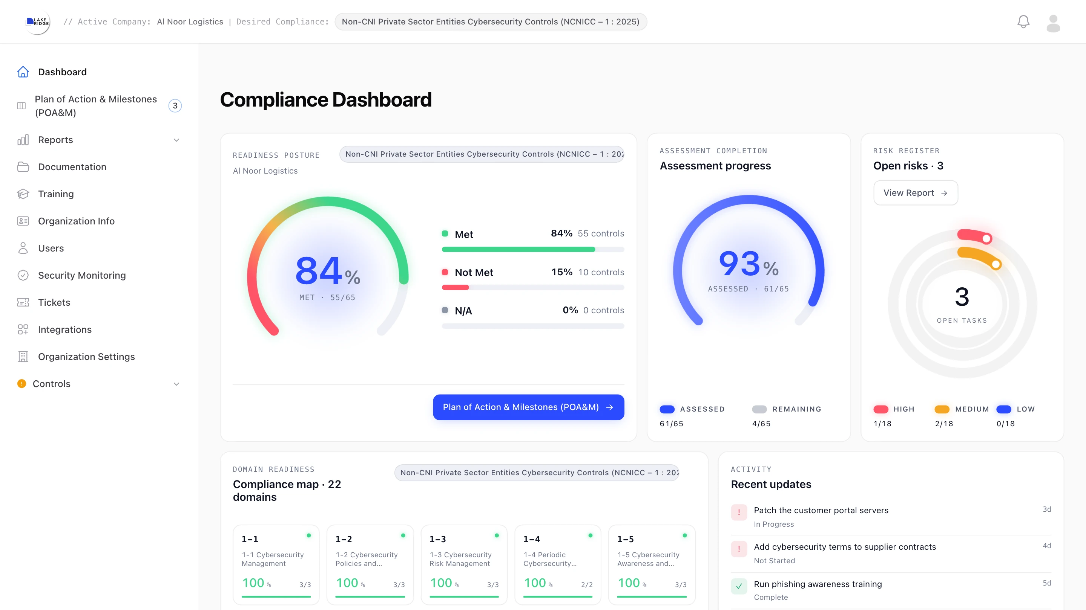1086x610 pixels.
Task: Click the Organization Settings building icon
Action: click(23, 357)
